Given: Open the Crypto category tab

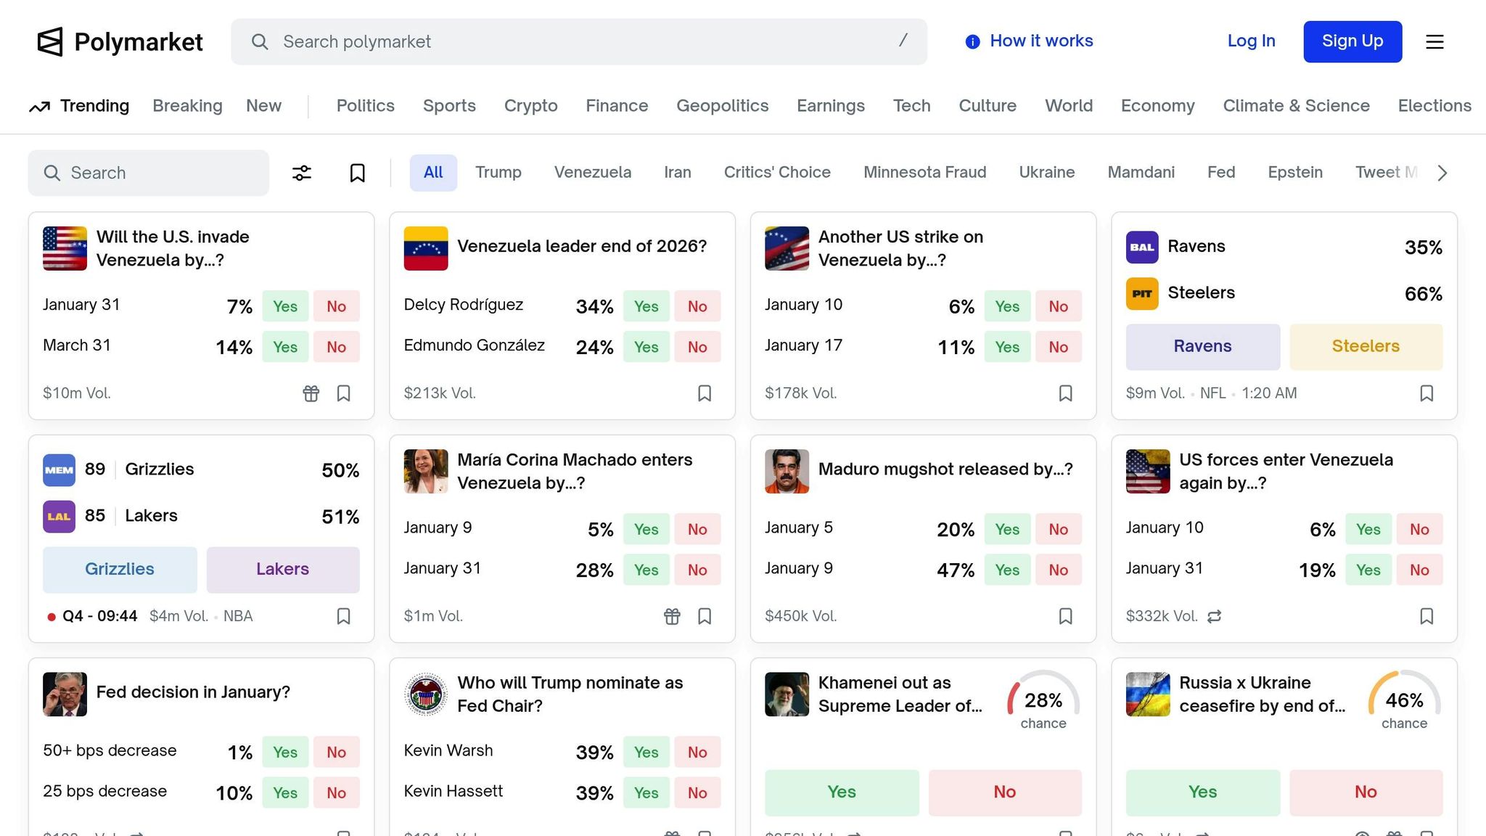Looking at the screenshot, I should coord(530,106).
